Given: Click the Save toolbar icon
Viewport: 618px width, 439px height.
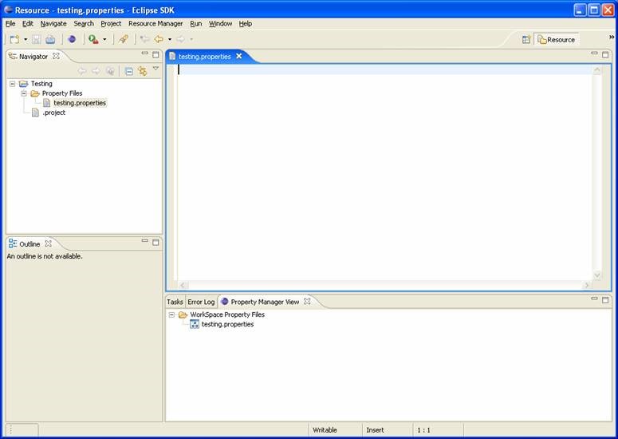Looking at the screenshot, I should (36, 39).
